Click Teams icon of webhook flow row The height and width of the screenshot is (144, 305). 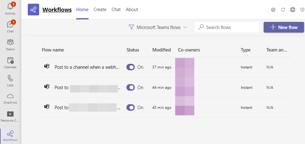pyautogui.click(x=47, y=67)
